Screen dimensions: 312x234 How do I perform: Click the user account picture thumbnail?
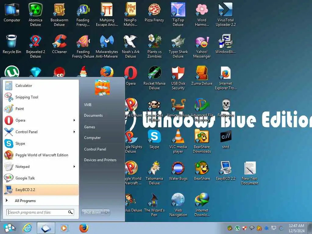102,87
